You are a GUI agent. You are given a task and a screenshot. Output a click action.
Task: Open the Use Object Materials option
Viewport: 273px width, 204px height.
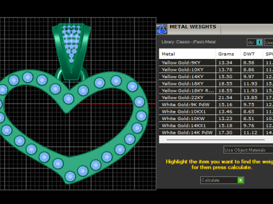(248, 150)
